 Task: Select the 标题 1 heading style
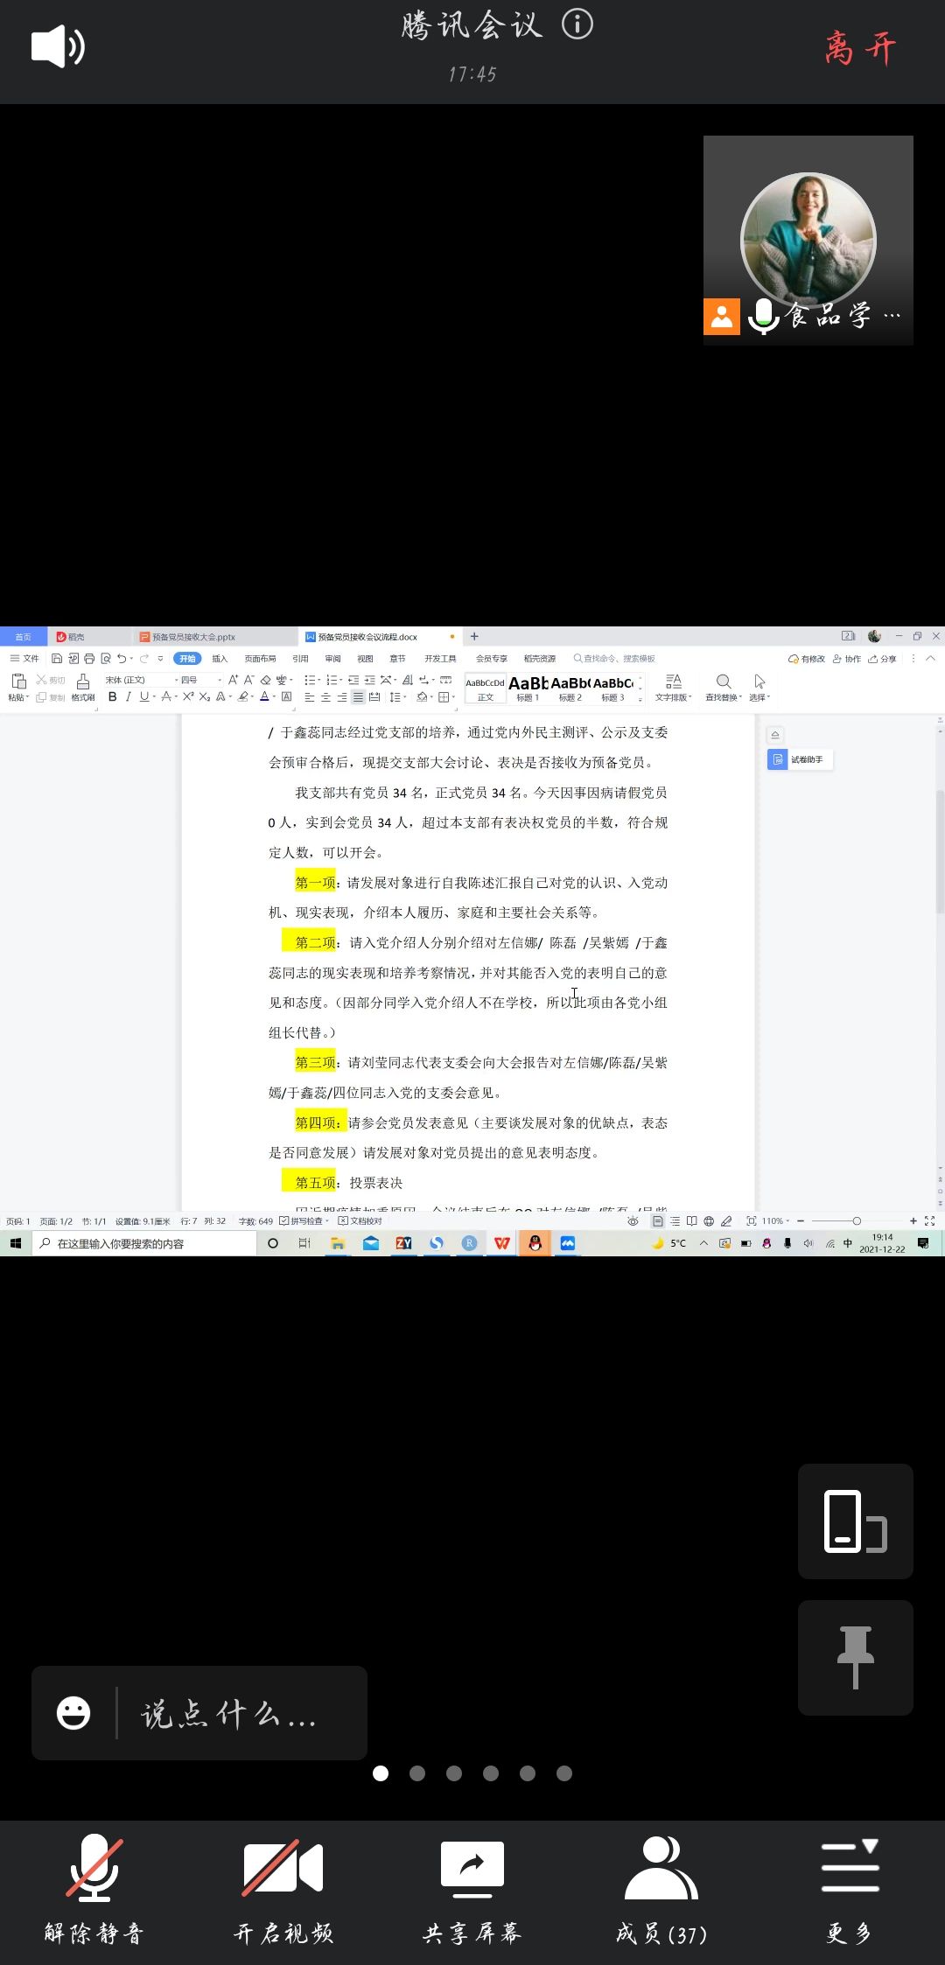(x=528, y=688)
